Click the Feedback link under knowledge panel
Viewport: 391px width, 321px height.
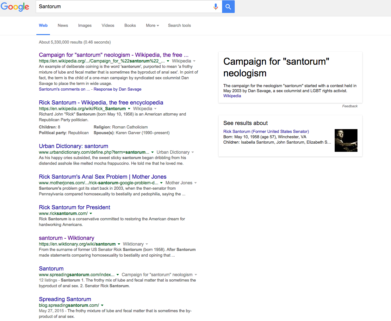click(350, 106)
